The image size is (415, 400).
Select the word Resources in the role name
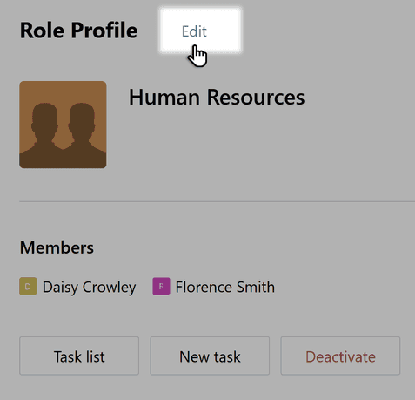256,97
